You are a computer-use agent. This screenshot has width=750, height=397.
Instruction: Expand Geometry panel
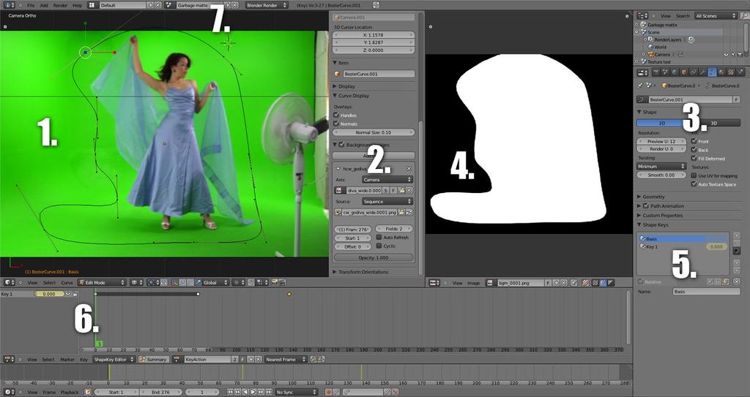click(x=653, y=197)
